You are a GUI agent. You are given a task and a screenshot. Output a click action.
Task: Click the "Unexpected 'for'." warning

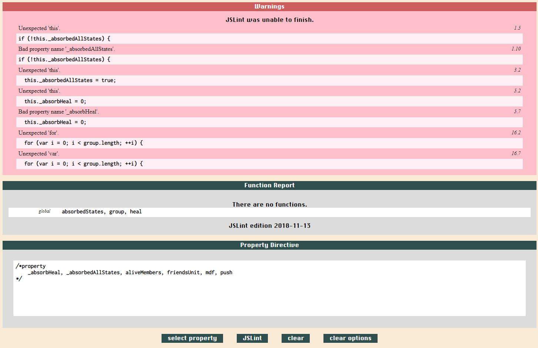pos(39,133)
